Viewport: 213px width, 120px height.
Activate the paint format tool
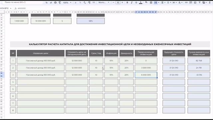(x=60, y=3)
